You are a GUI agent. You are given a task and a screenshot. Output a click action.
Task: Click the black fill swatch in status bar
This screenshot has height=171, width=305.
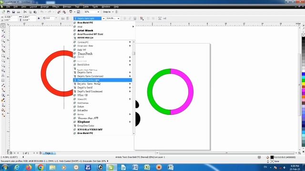click(x=272, y=157)
